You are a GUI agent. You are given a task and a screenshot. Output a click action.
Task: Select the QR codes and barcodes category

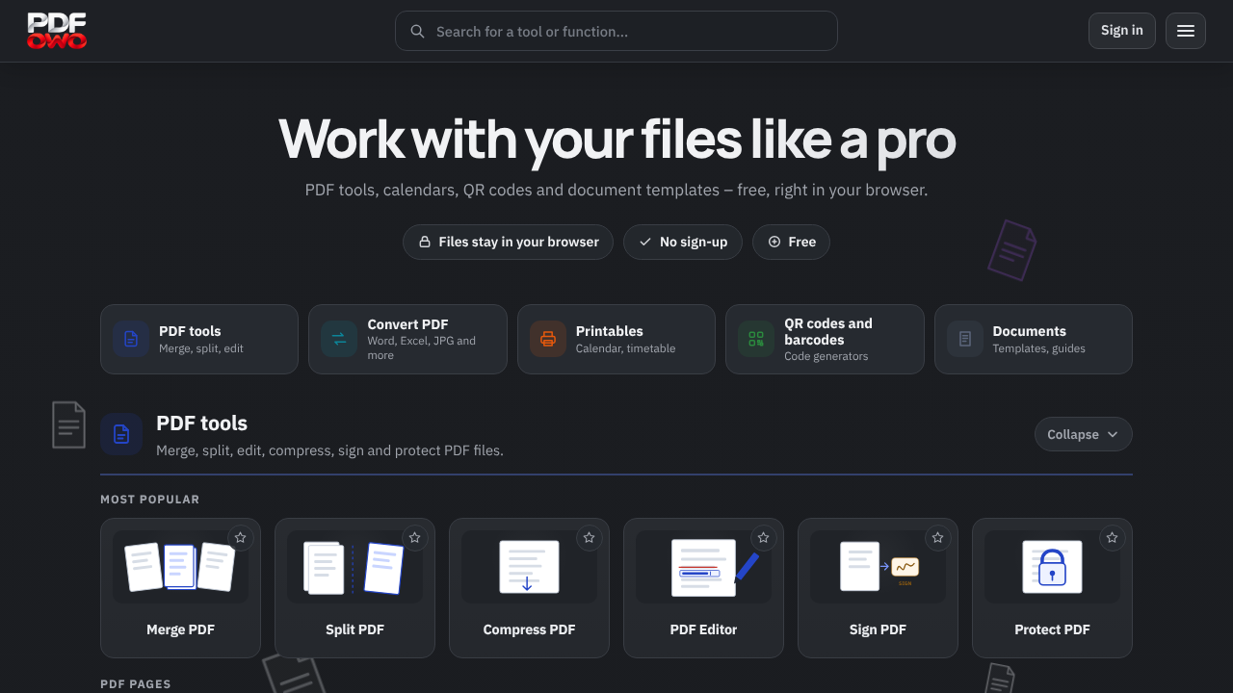825,339
